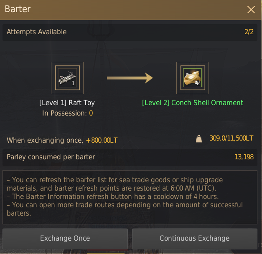The image size is (262, 254).
Task: Click the Parley consumed per barter label
Action: pyautogui.click(x=51, y=157)
